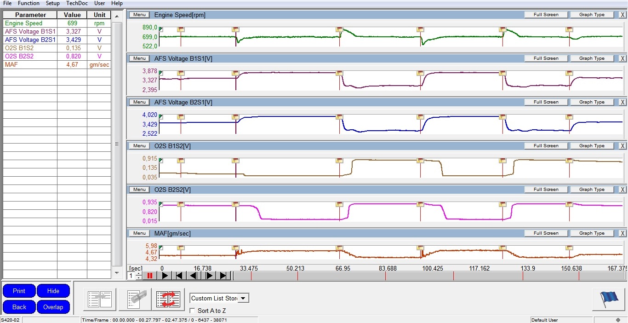This screenshot has height=323, width=628.
Task: Jump to the first frame of recording
Action: [x=179, y=276]
